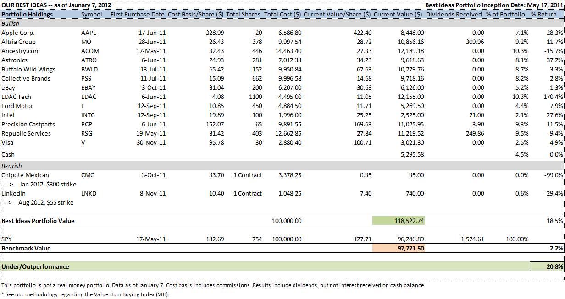Image resolution: width=565 pixels, height=299 pixels.
Task: Select the Astronics 37.2% return
Action: click(555, 60)
